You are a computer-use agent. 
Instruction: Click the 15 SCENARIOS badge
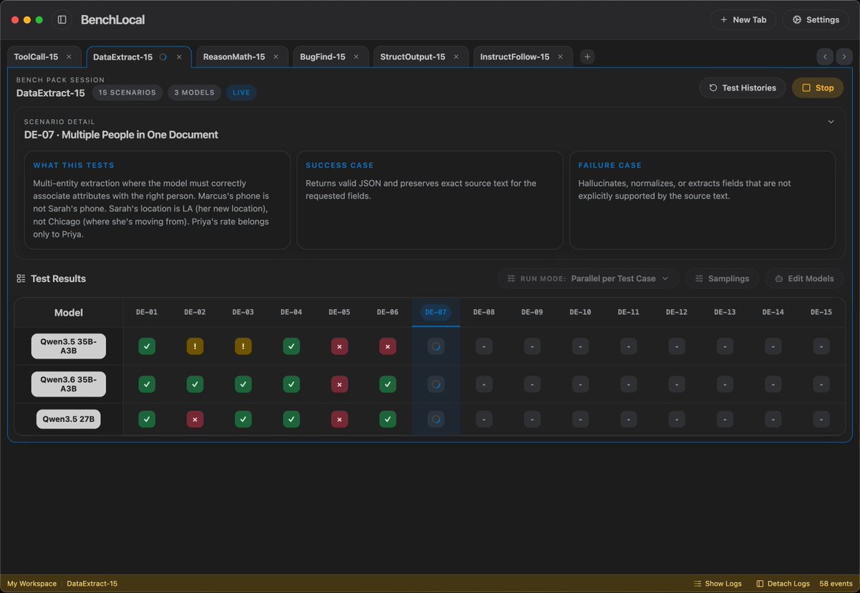pyautogui.click(x=128, y=92)
